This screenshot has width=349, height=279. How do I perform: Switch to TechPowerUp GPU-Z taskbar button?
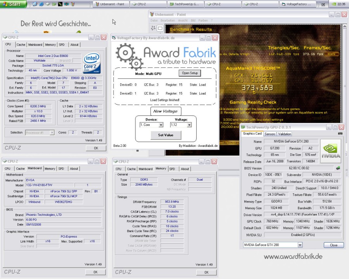point(185,4)
